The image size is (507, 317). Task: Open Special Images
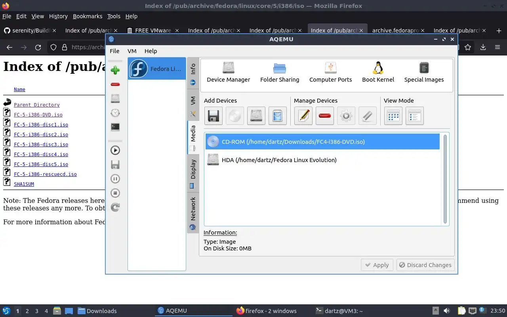coord(424,72)
